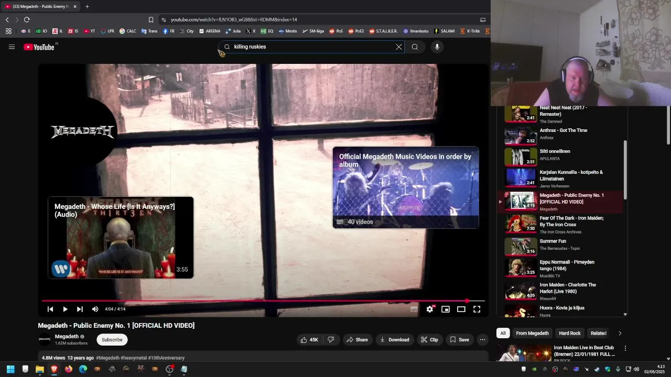
Task: Open the CALC bookmark
Action: tap(128, 31)
